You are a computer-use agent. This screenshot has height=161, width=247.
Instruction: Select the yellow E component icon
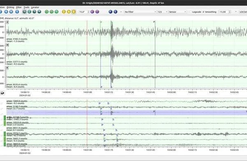pos(74,12)
